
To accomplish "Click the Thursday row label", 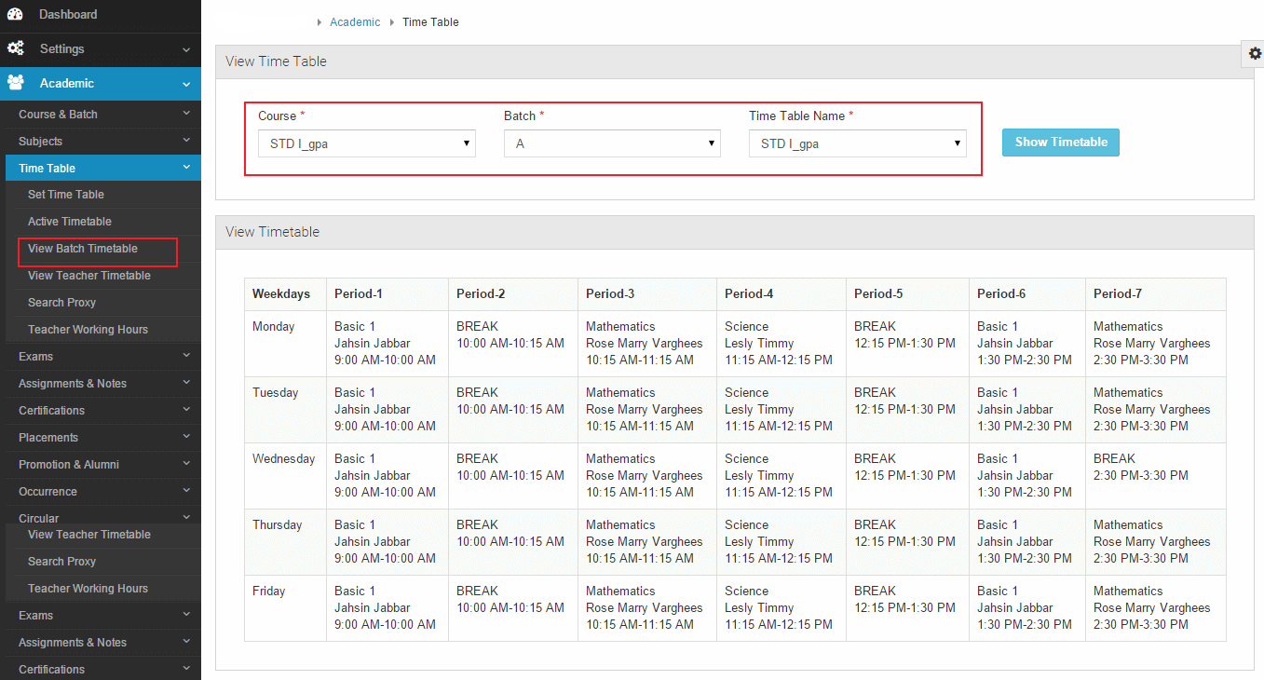I will point(278,525).
